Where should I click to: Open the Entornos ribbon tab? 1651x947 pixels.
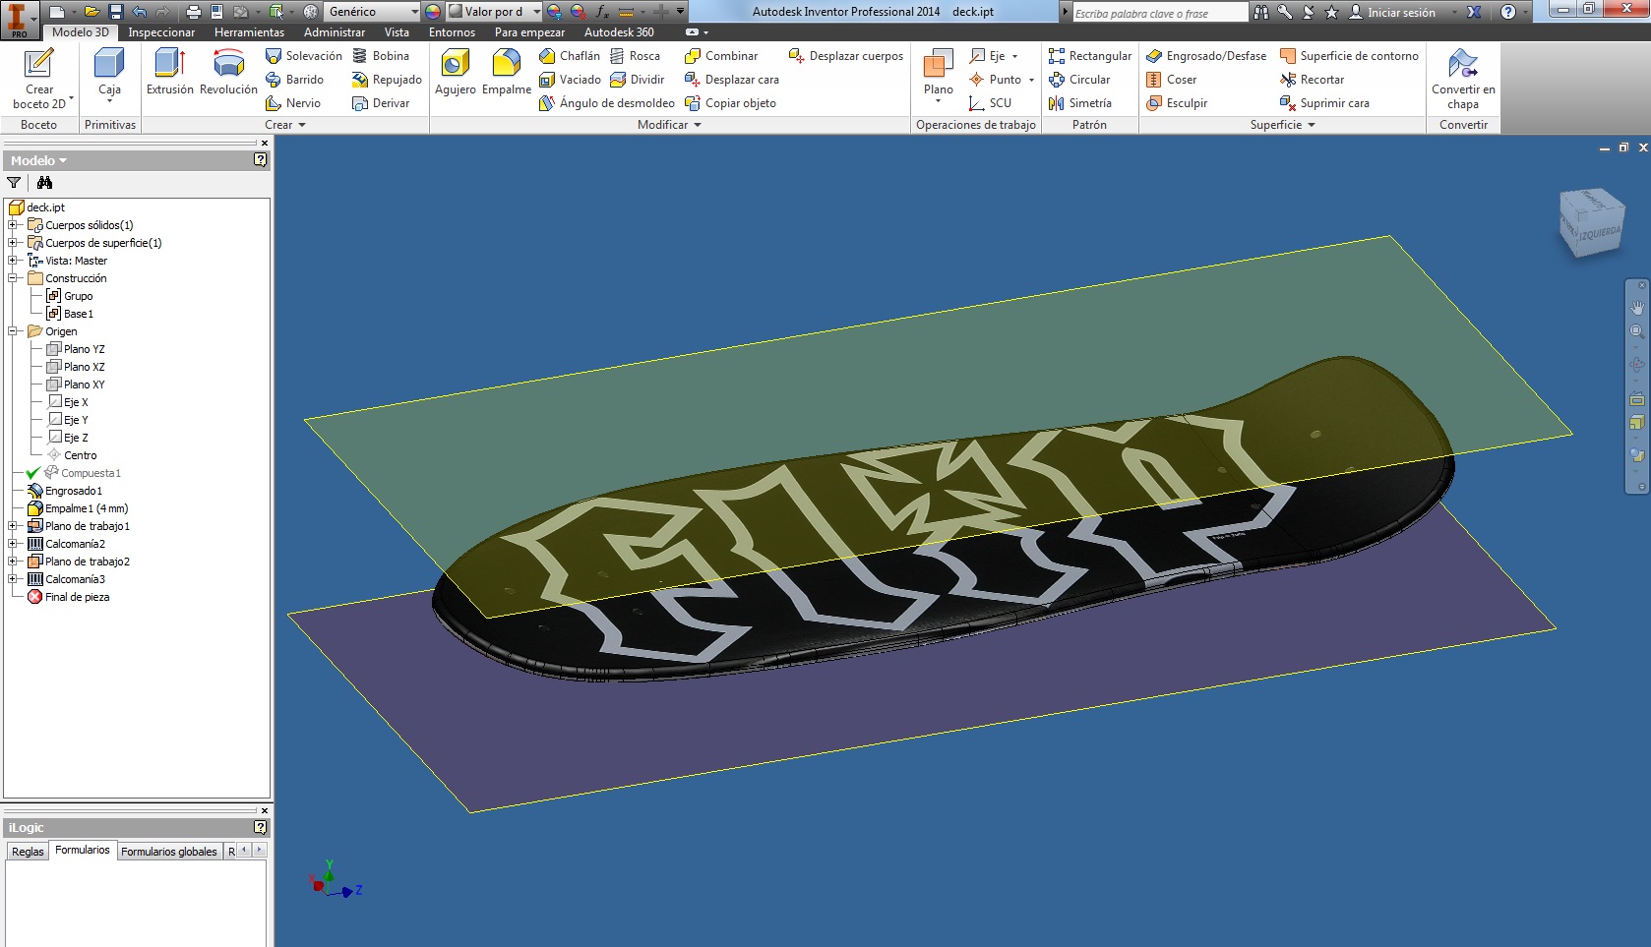tap(452, 32)
